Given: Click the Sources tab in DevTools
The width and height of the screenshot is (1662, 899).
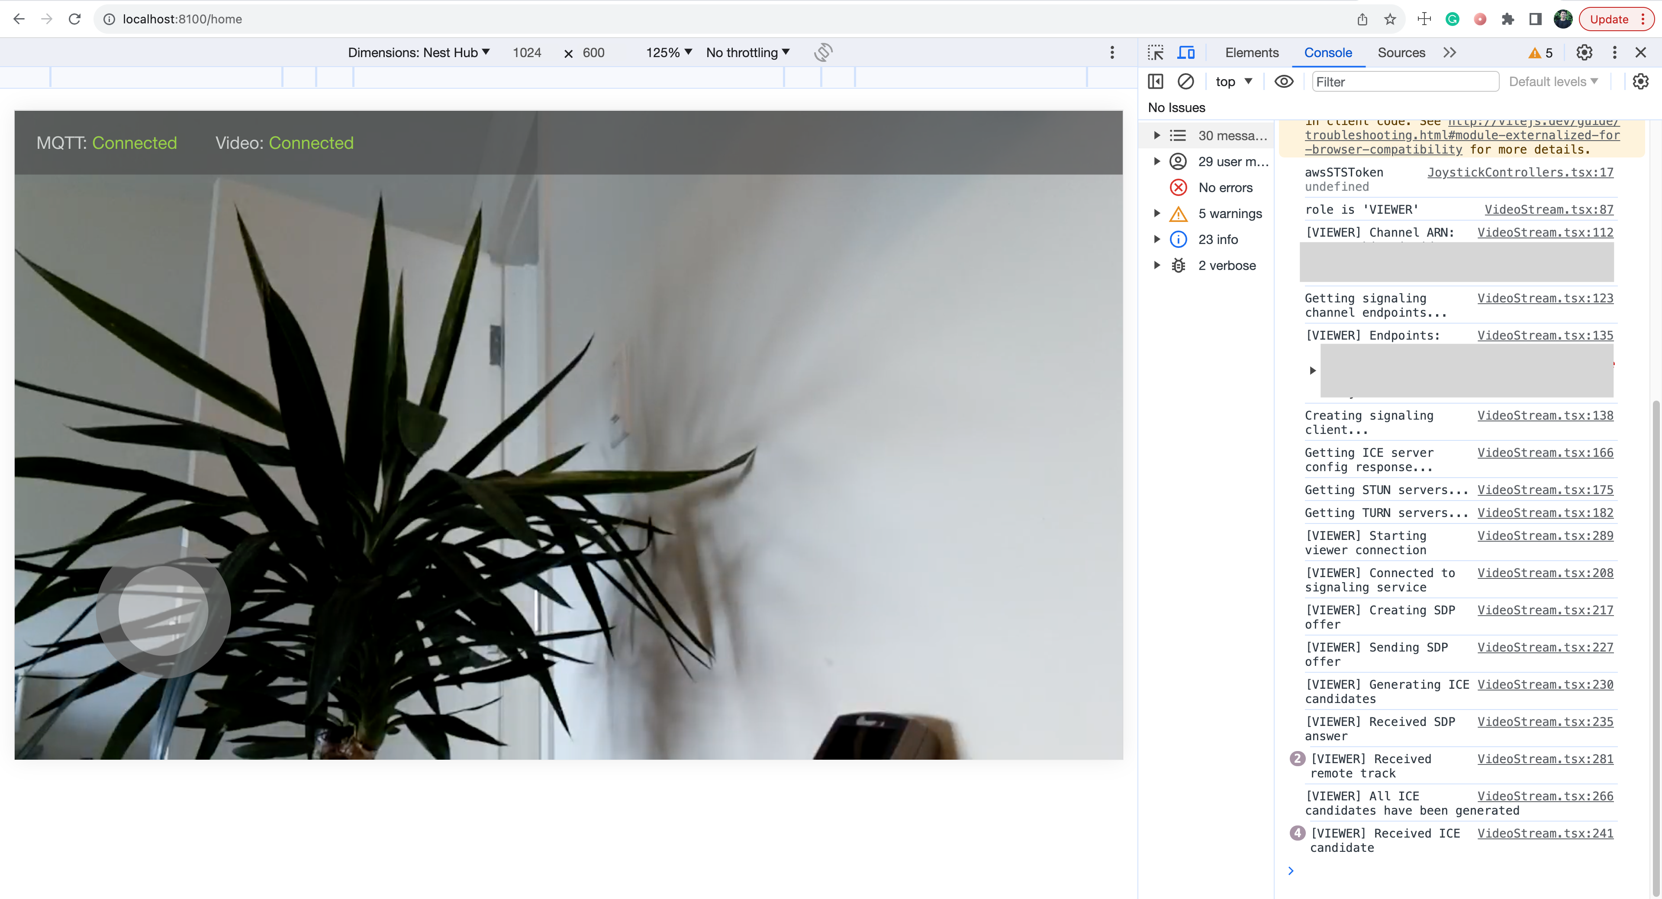Looking at the screenshot, I should [1401, 52].
